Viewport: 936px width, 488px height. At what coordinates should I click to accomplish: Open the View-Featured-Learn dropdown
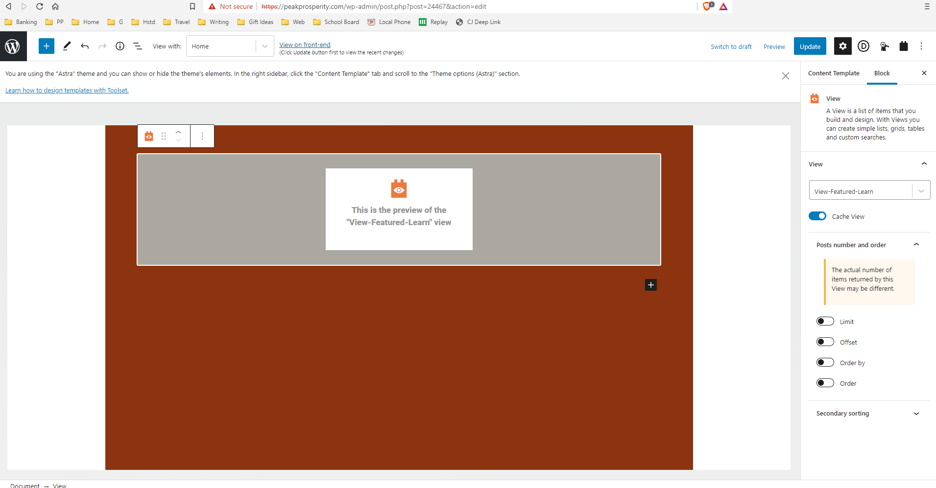(869, 190)
